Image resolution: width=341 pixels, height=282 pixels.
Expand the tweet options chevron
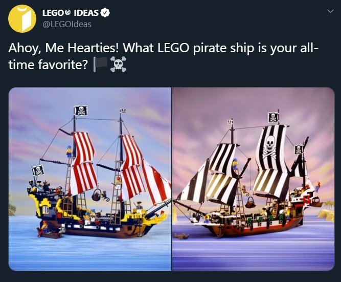(330, 11)
